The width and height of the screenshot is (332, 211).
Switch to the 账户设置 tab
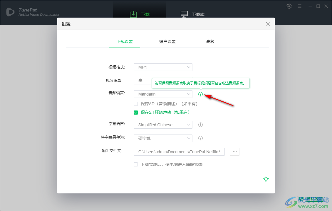tap(167, 41)
